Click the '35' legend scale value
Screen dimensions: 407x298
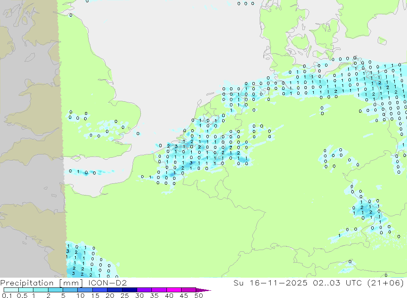[x=154, y=296]
